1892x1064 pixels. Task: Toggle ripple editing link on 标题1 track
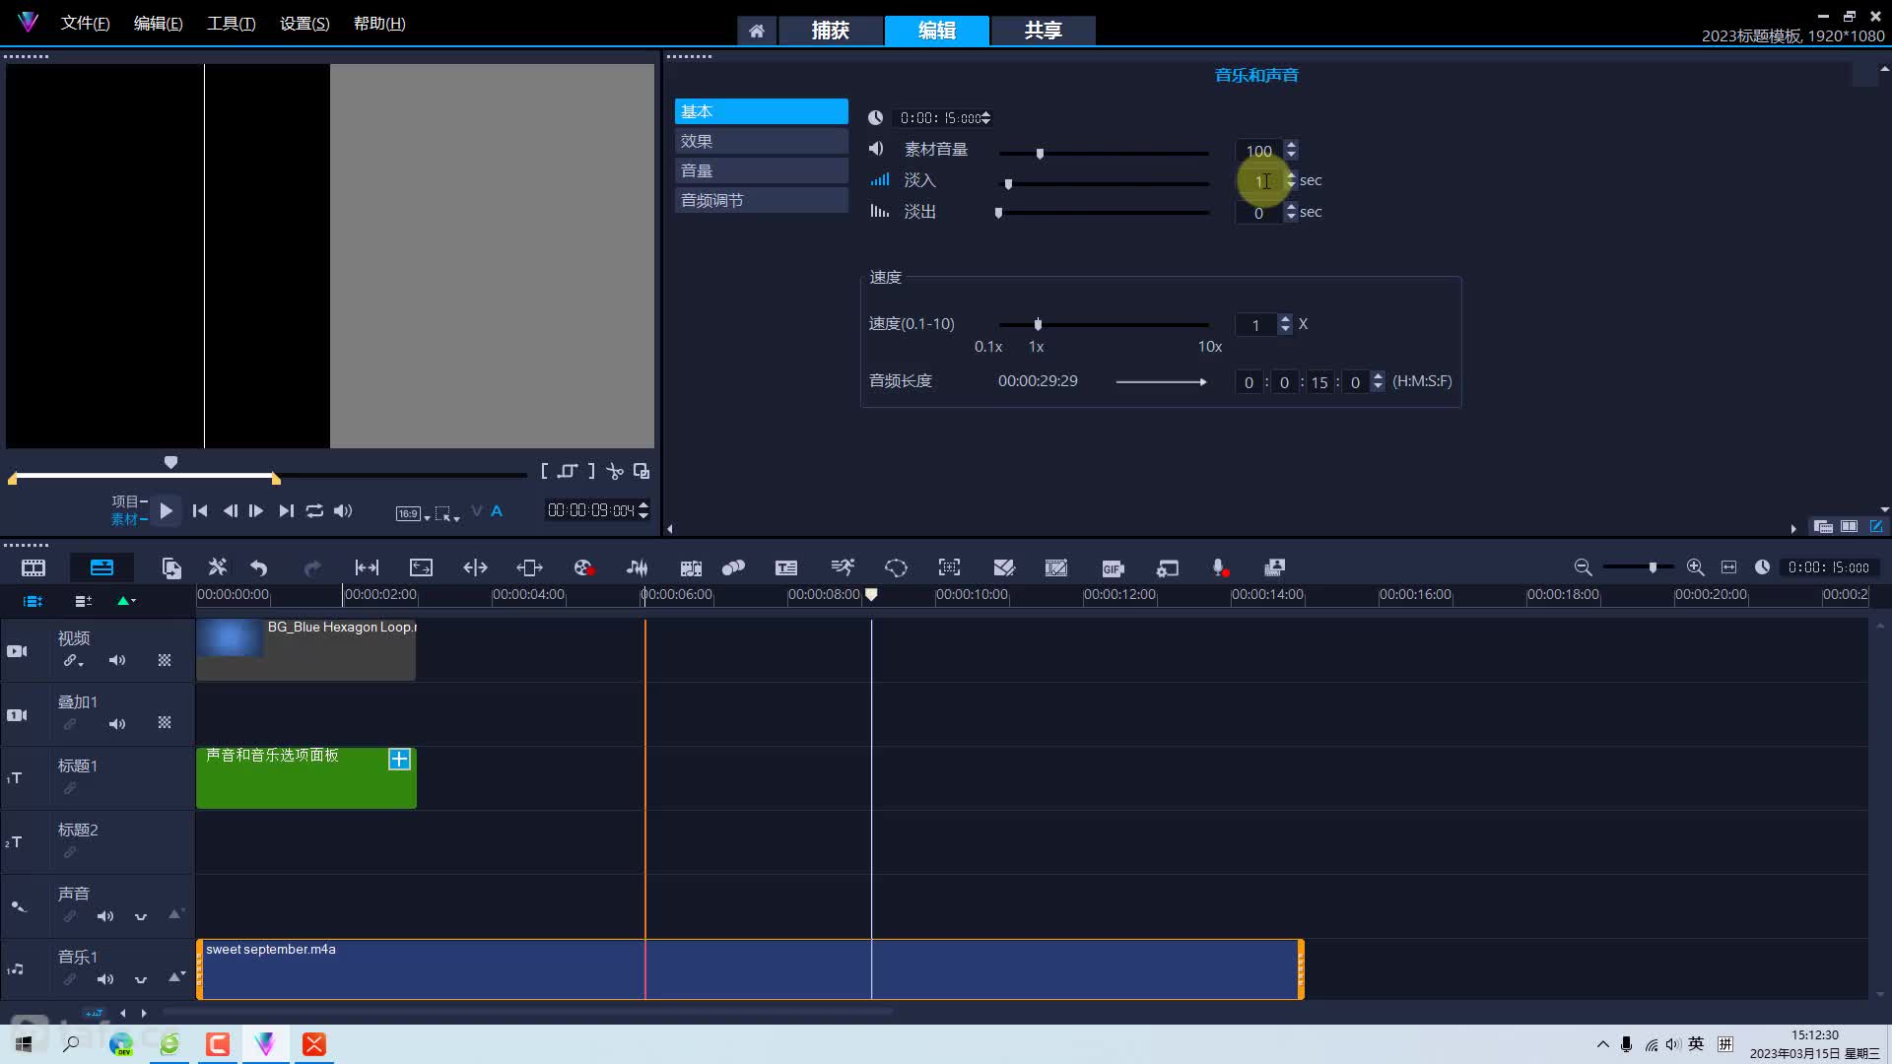coord(70,788)
